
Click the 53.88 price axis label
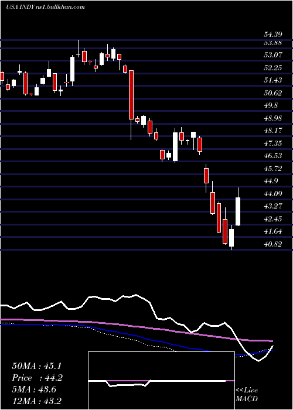272,43
